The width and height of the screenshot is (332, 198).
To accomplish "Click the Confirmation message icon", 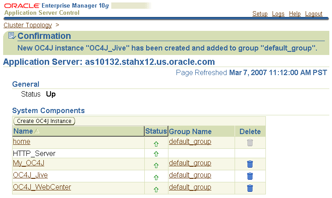I will pyautogui.click(x=12, y=36).
